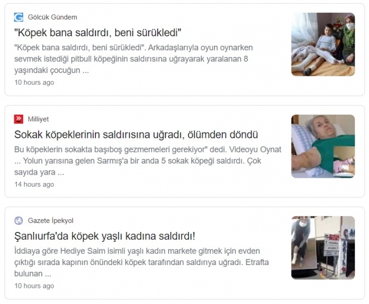
Task: Click the Gazete İpekyol globe icon
Action: coord(18,221)
